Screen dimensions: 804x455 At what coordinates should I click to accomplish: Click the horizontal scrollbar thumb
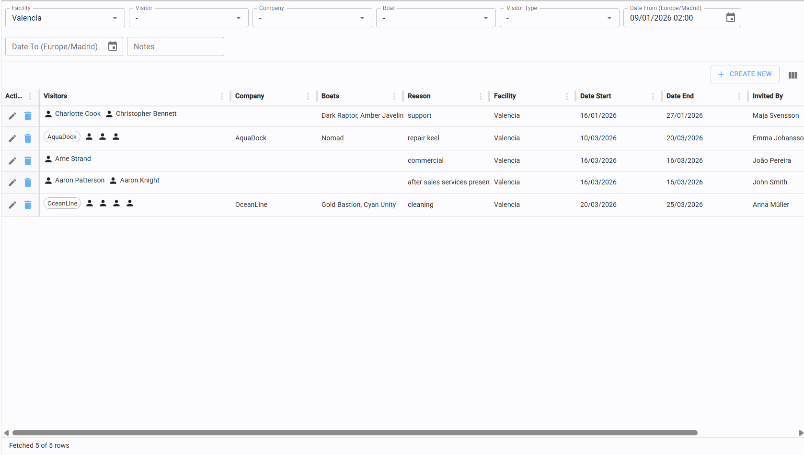[x=355, y=433]
